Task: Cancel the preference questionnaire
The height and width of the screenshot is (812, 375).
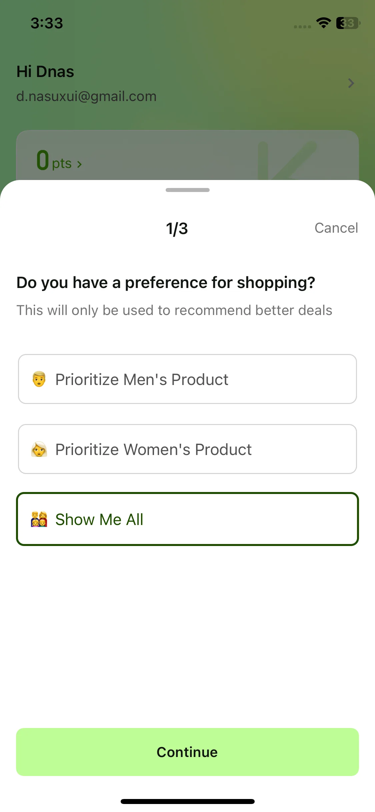Action: coord(336,228)
